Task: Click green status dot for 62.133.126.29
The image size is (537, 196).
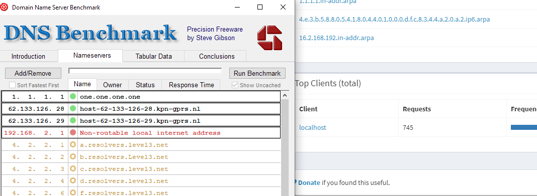Action: (72, 120)
